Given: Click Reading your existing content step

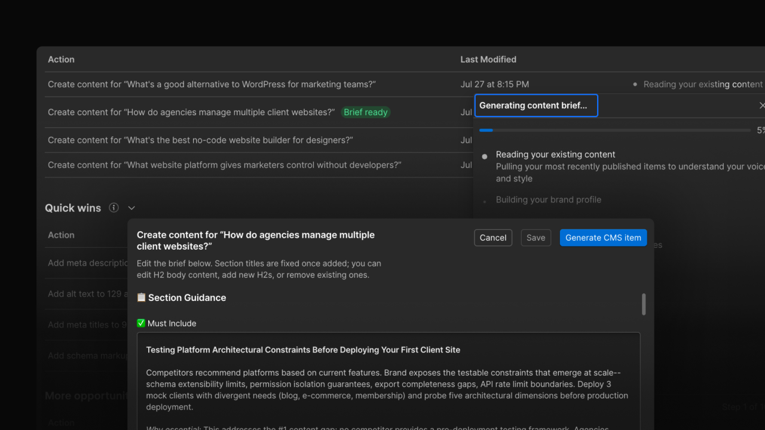Looking at the screenshot, I should tap(556, 154).
